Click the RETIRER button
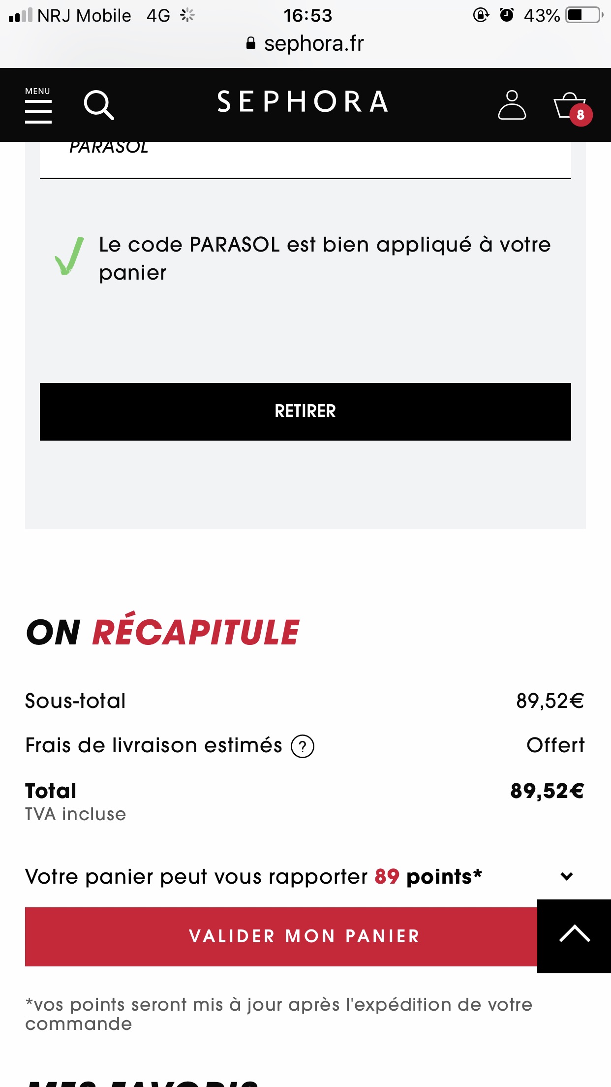The image size is (611, 1087). coord(305,412)
